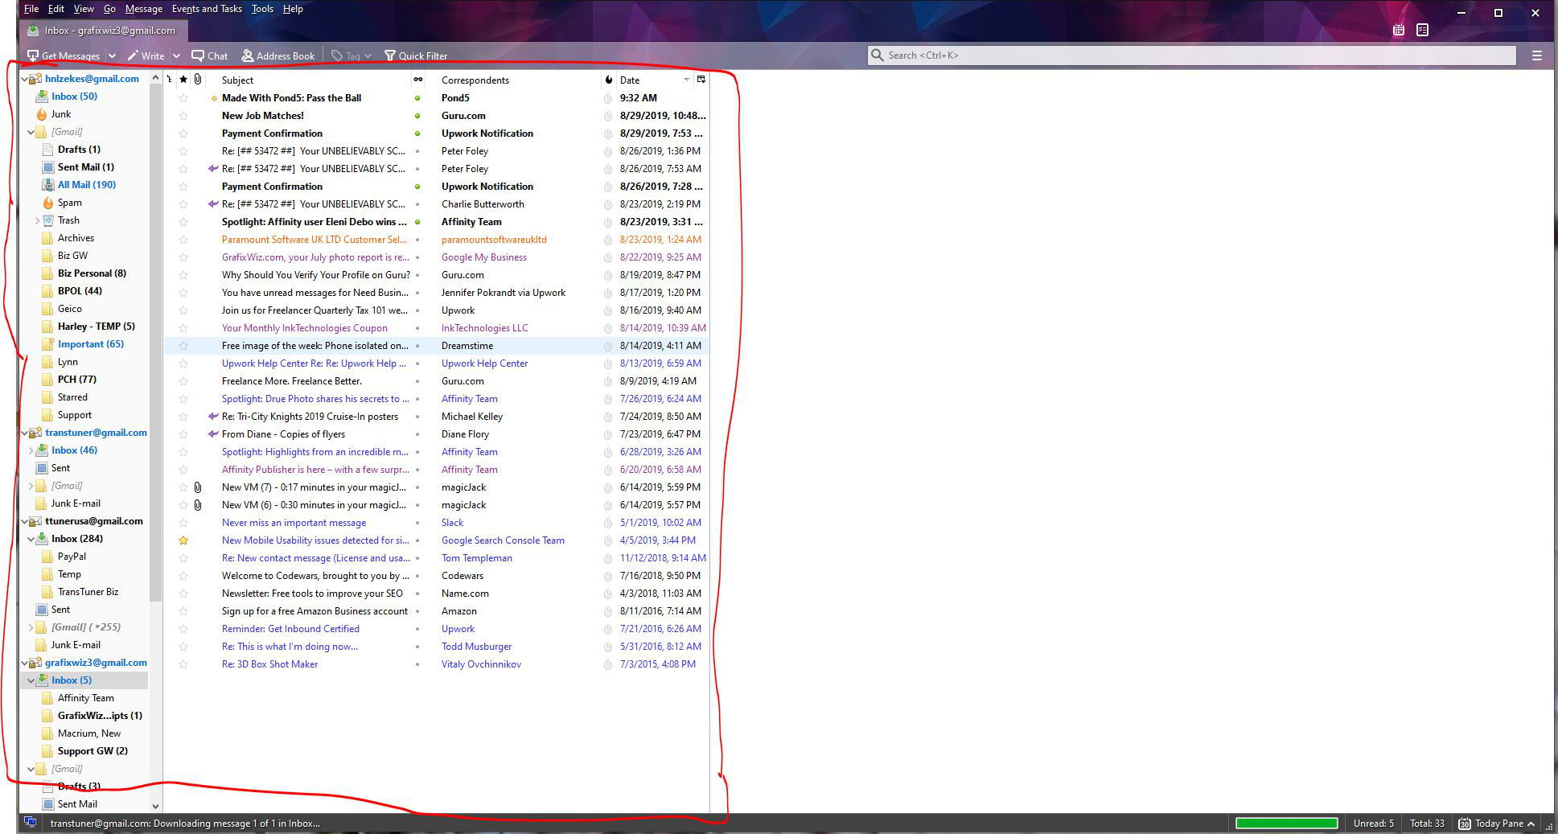Open the tasks tab icon at top right

click(1423, 30)
